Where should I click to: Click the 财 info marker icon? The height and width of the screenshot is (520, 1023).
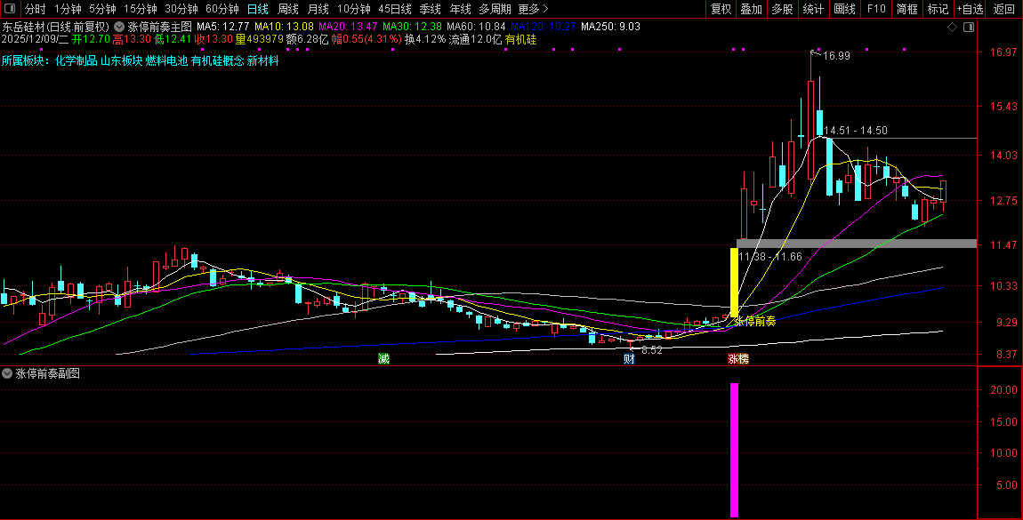(629, 358)
